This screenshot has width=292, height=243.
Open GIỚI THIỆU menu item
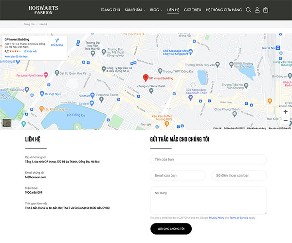pyautogui.click(x=192, y=10)
